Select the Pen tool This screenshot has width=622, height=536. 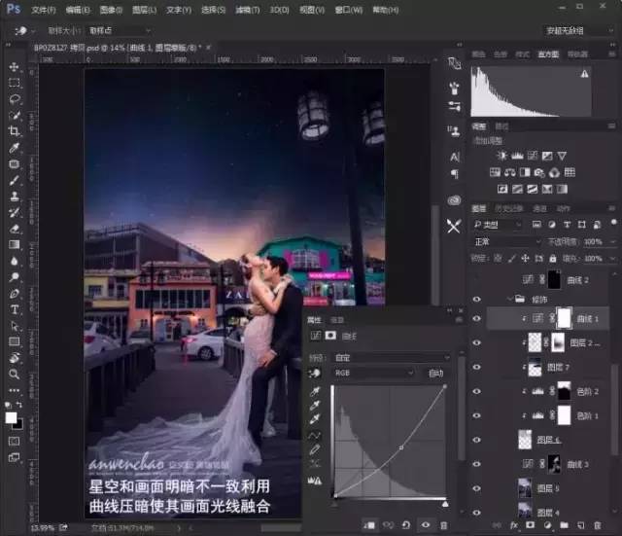tap(15, 294)
